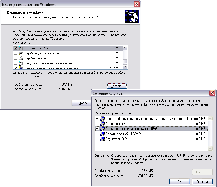
Task: Click the 0,2 МБ size of UPnP row
Action: [x=201, y=129]
